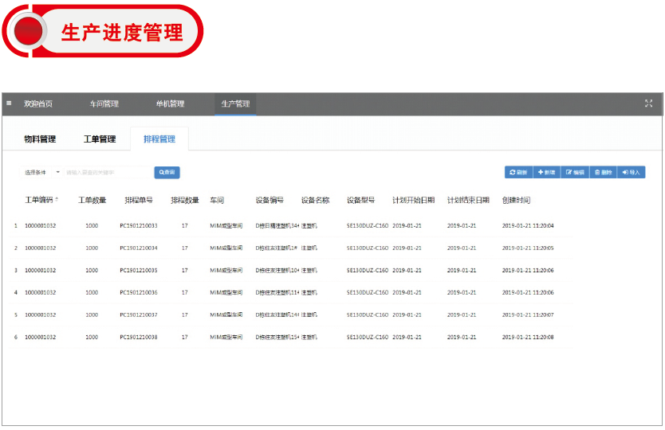Switch to 单机管理 in top navigation
Viewport: 665px width, 430px height.
point(170,104)
